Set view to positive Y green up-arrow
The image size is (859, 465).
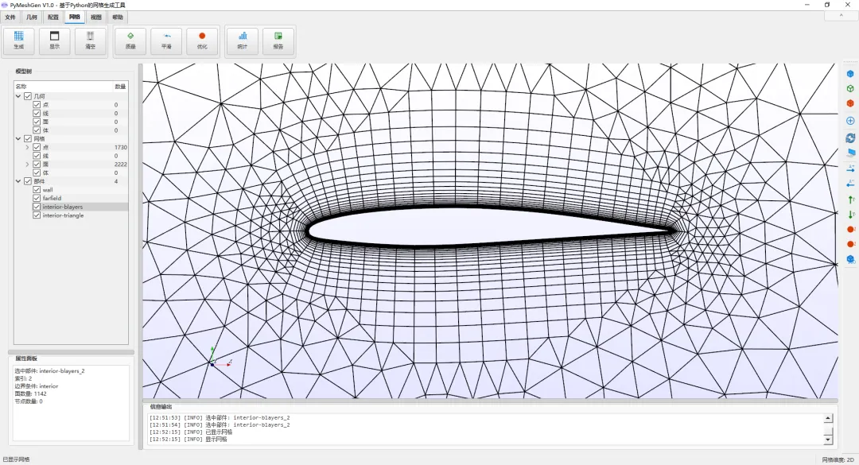850,200
